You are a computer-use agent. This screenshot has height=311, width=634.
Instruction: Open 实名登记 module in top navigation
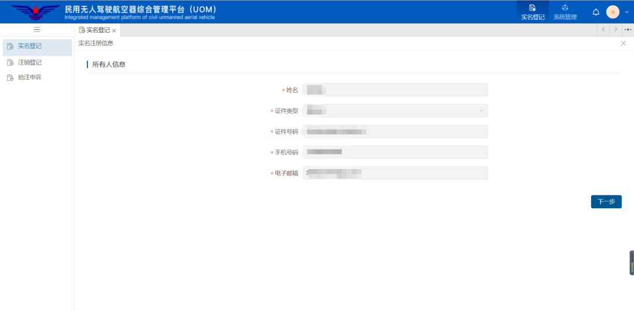(532, 12)
